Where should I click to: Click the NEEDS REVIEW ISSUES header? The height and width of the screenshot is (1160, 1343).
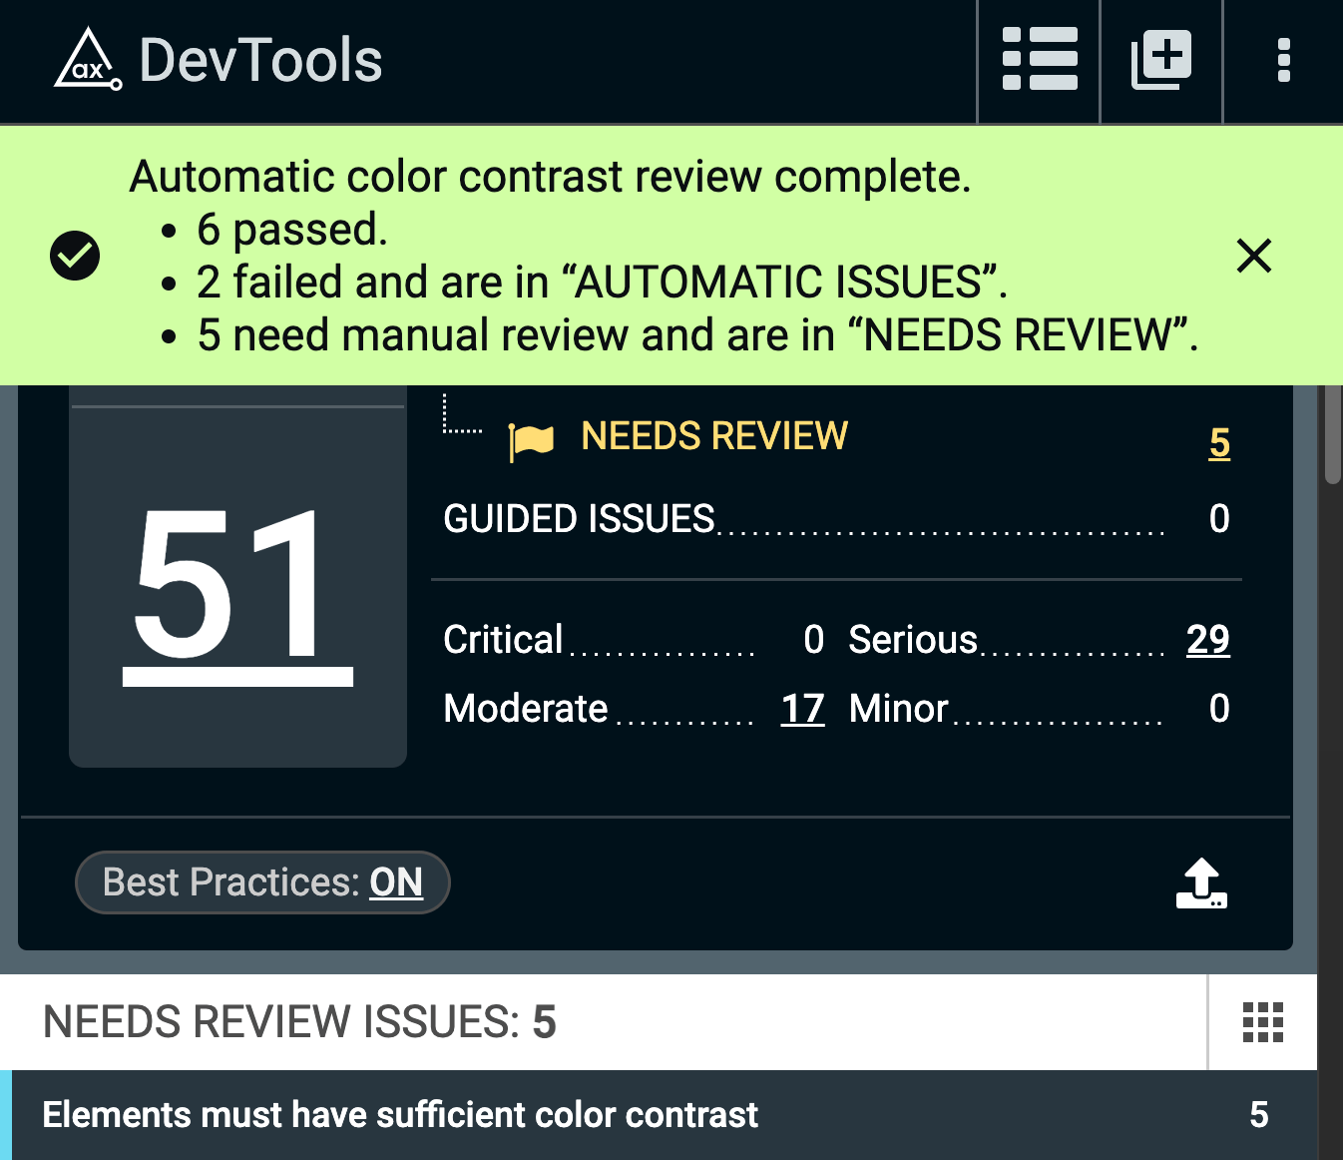tap(297, 1022)
